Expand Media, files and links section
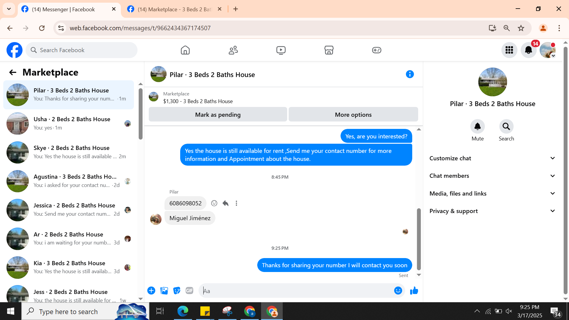This screenshot has width=569, height=320. [493, 193]
